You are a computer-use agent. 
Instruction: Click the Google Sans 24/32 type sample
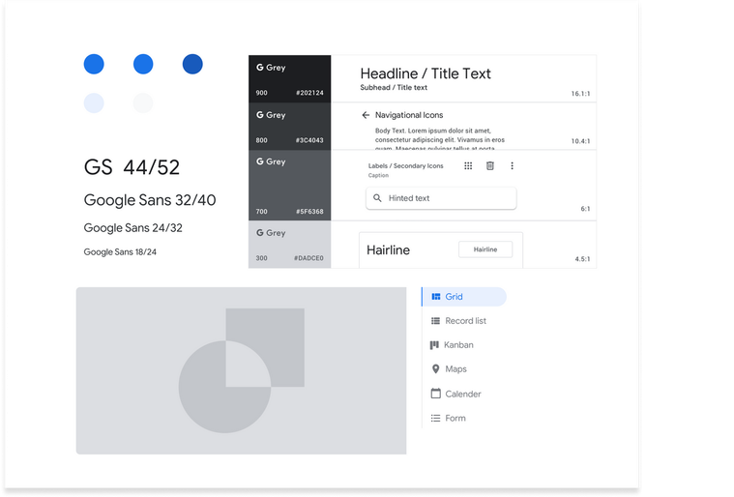132,228
